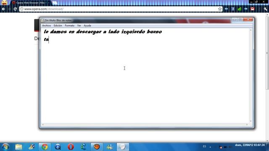Click the Chrome back arrow button
Viewport: 269px width, 151px height.
tap(3, 9)
